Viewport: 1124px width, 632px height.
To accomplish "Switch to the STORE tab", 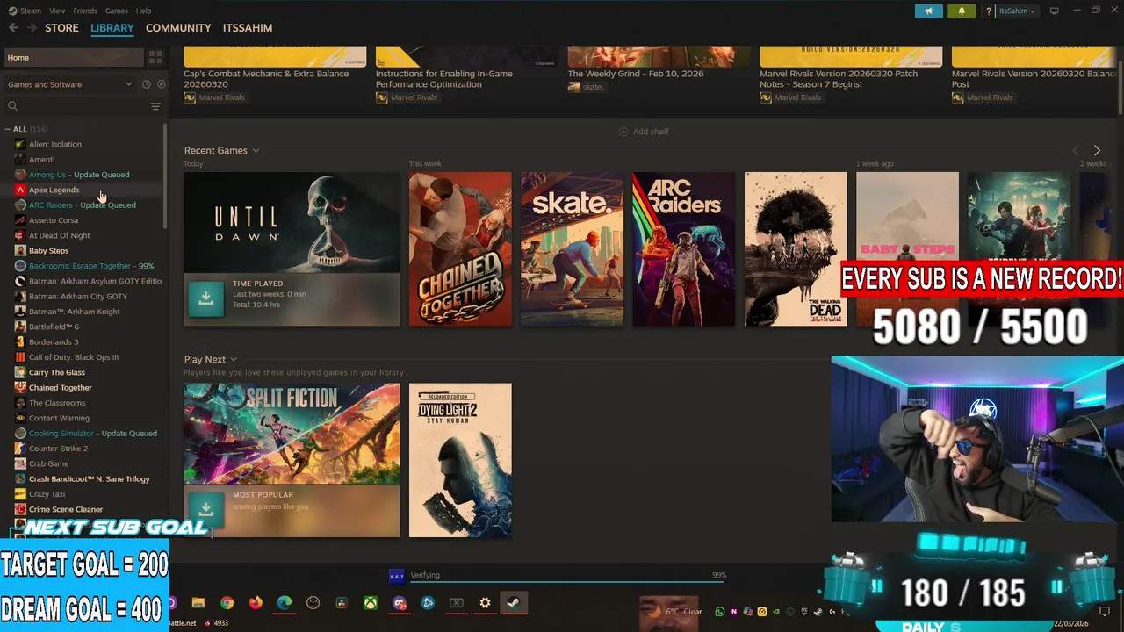I will coord(61,28).
